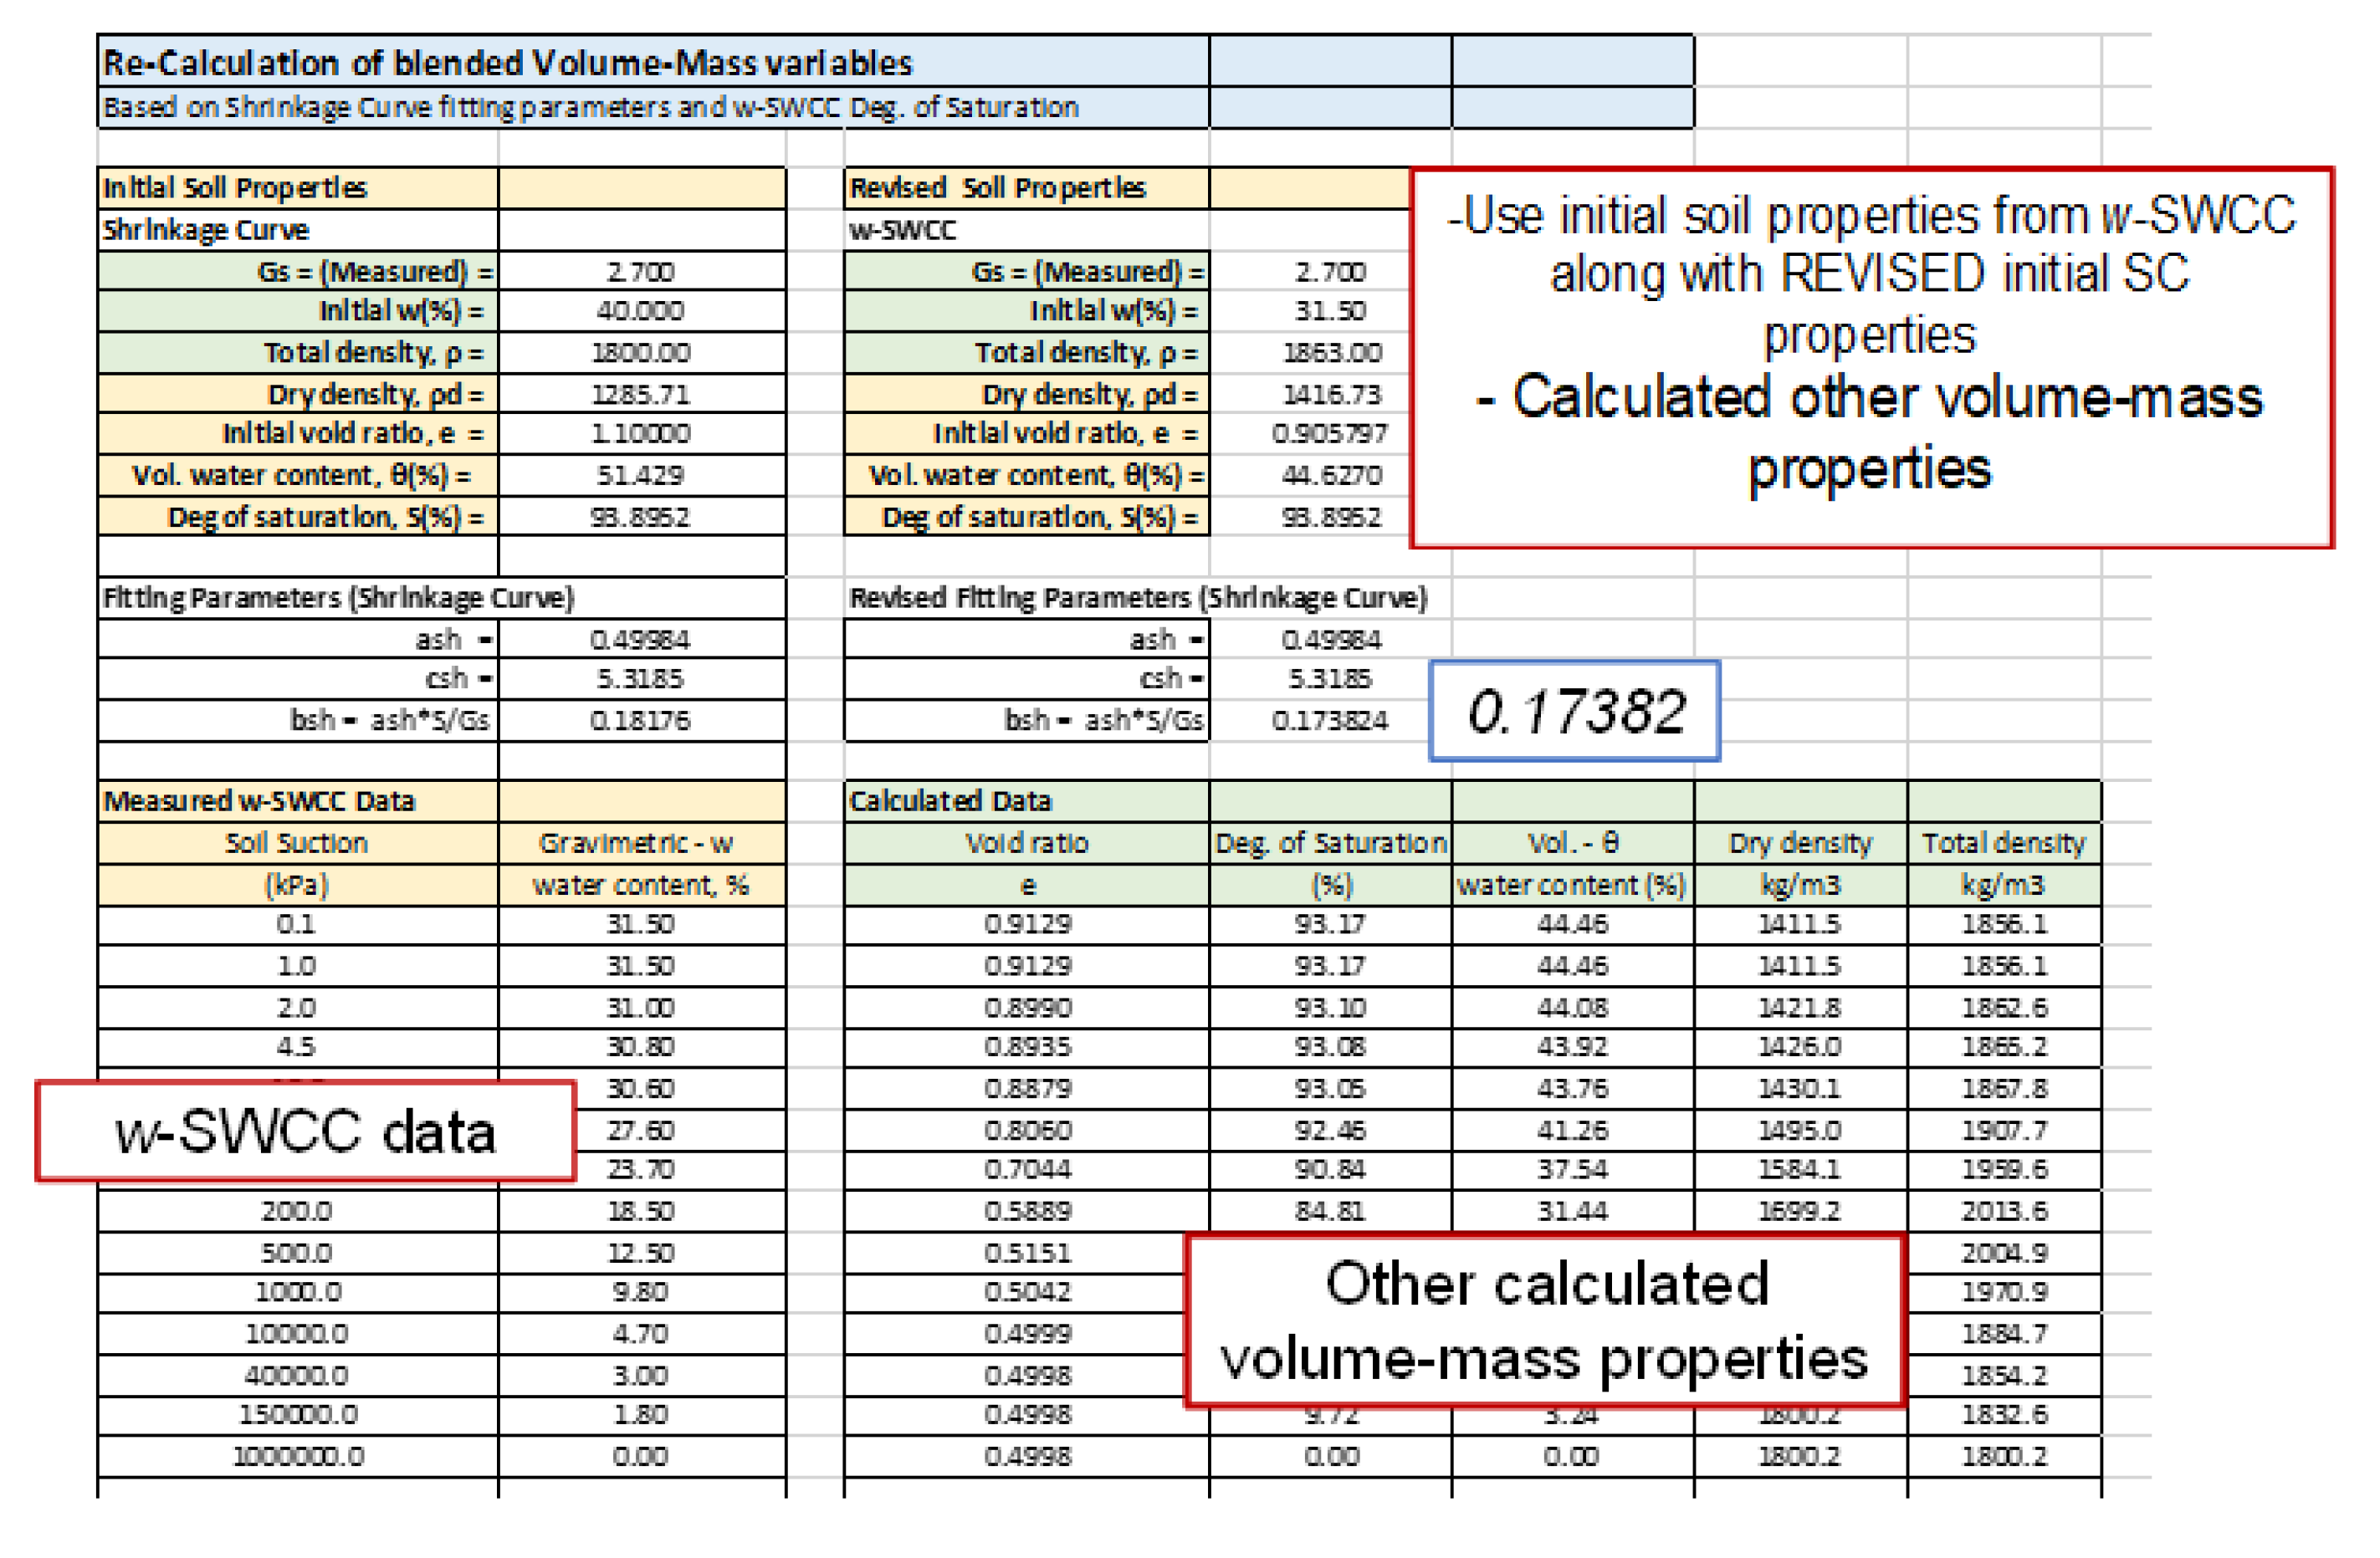
Task: Click the ash value 0.49984 under Fitting Parameters
Action: tap(640, 640)
